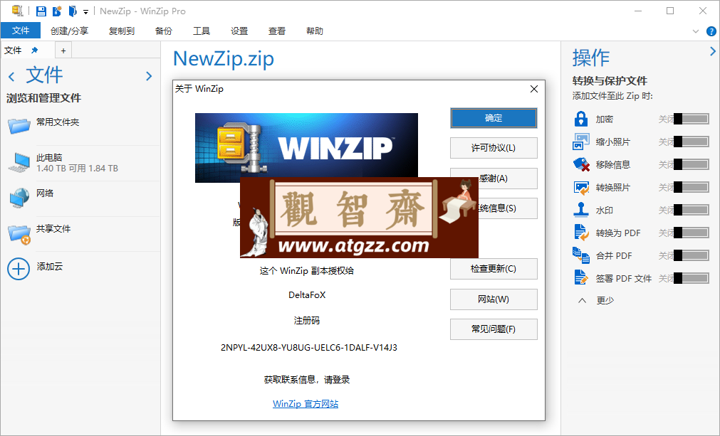Click the 缩小照片 icon
The height and width of the screenshot is (436, 720).
[x=581, y=142]
